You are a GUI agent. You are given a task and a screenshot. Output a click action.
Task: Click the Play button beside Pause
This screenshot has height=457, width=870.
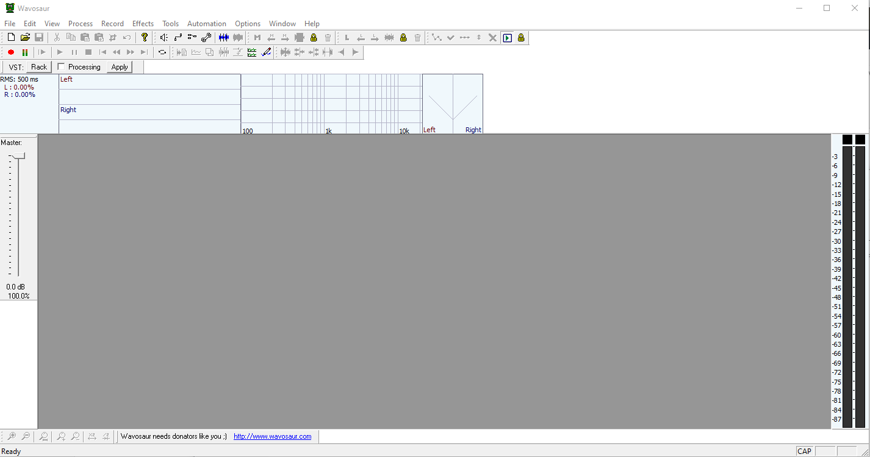click(x=60, y=52)
